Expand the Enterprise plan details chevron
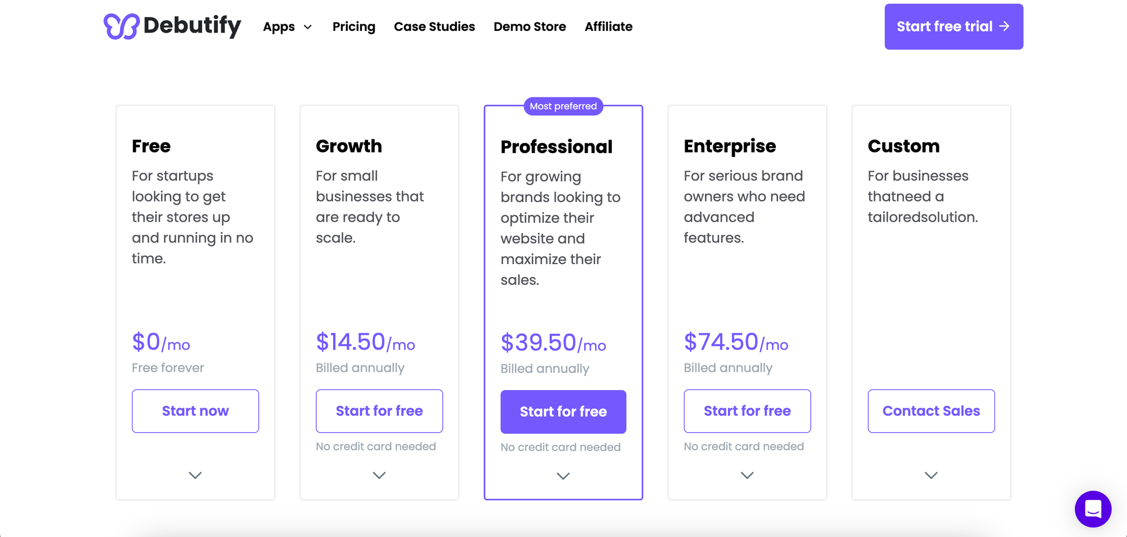This screenshot has width=1127, height=537. [x=747, y=475]
